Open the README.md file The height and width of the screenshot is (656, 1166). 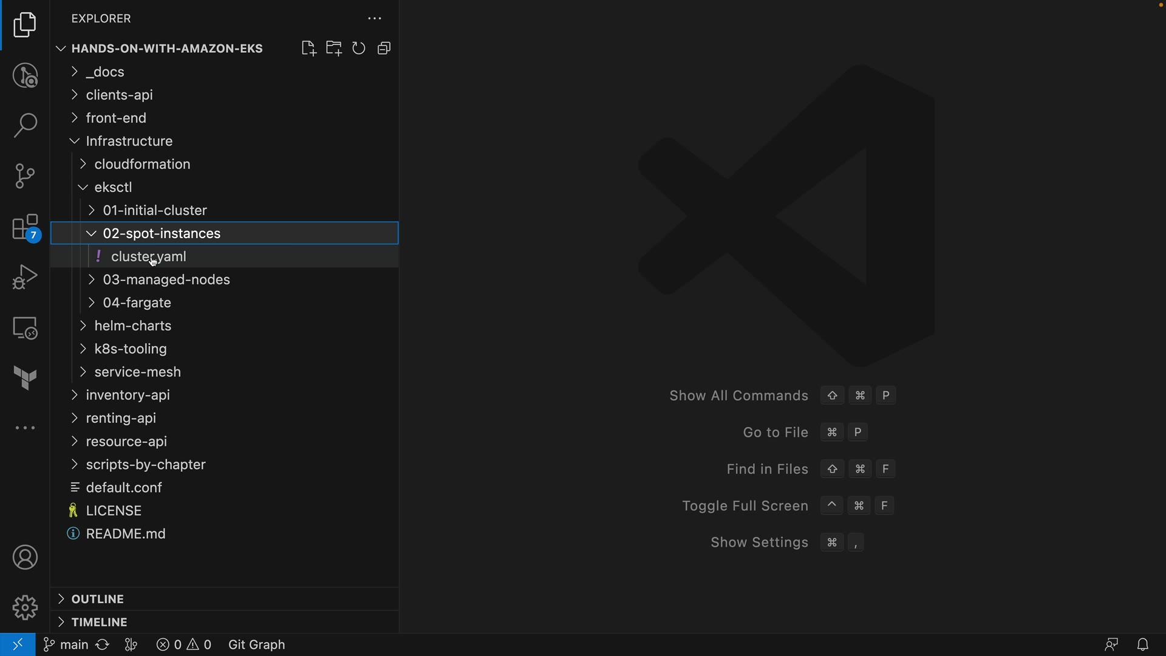126,534
